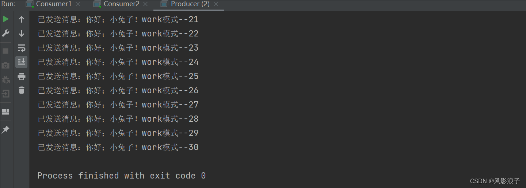Click the print console icon
This screenshot has height=188, width=526.
point(22,76)
